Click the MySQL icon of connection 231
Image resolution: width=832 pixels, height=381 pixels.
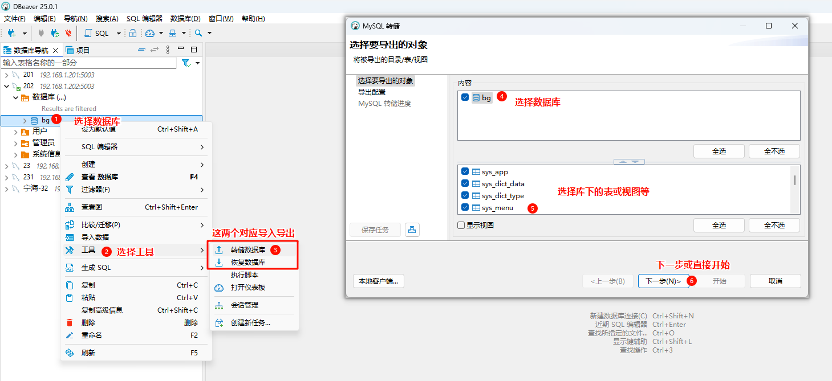point(17,177)
